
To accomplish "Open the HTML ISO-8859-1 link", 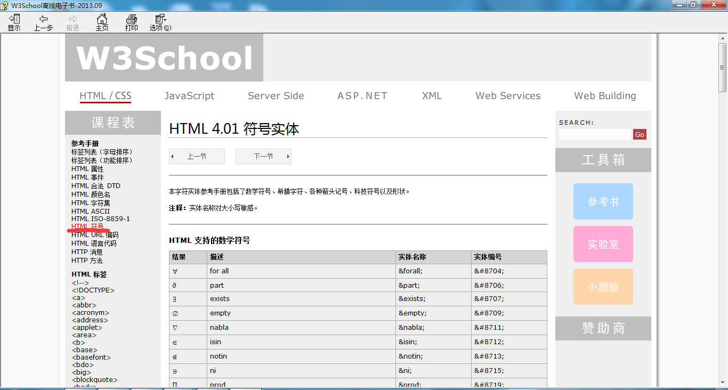I will pyautogui.click(x=101, y=219).
